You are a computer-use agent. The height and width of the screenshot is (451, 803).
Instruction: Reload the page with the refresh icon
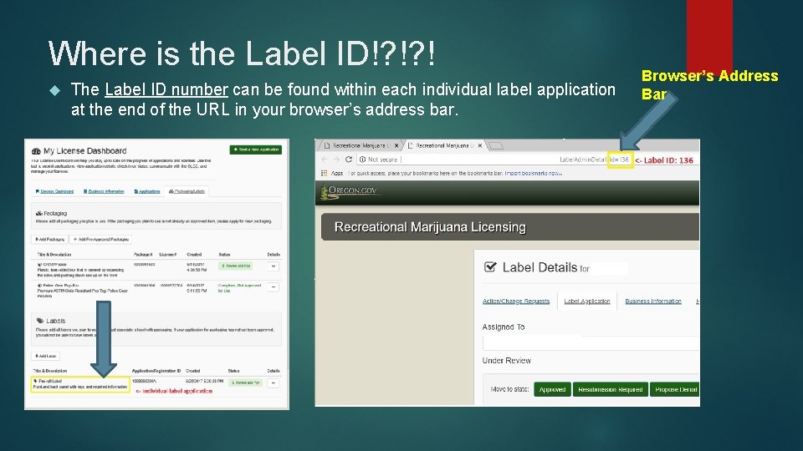349,160
